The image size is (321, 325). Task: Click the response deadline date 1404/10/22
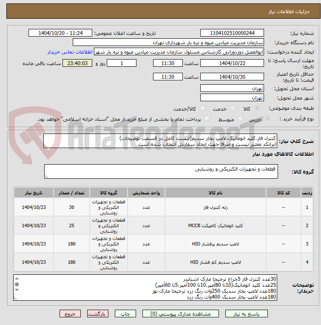pyautogui.click(x=232, y=63)
